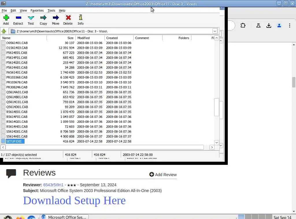
Task: Click the Download Setup Here link
Action: pos(74,200)
